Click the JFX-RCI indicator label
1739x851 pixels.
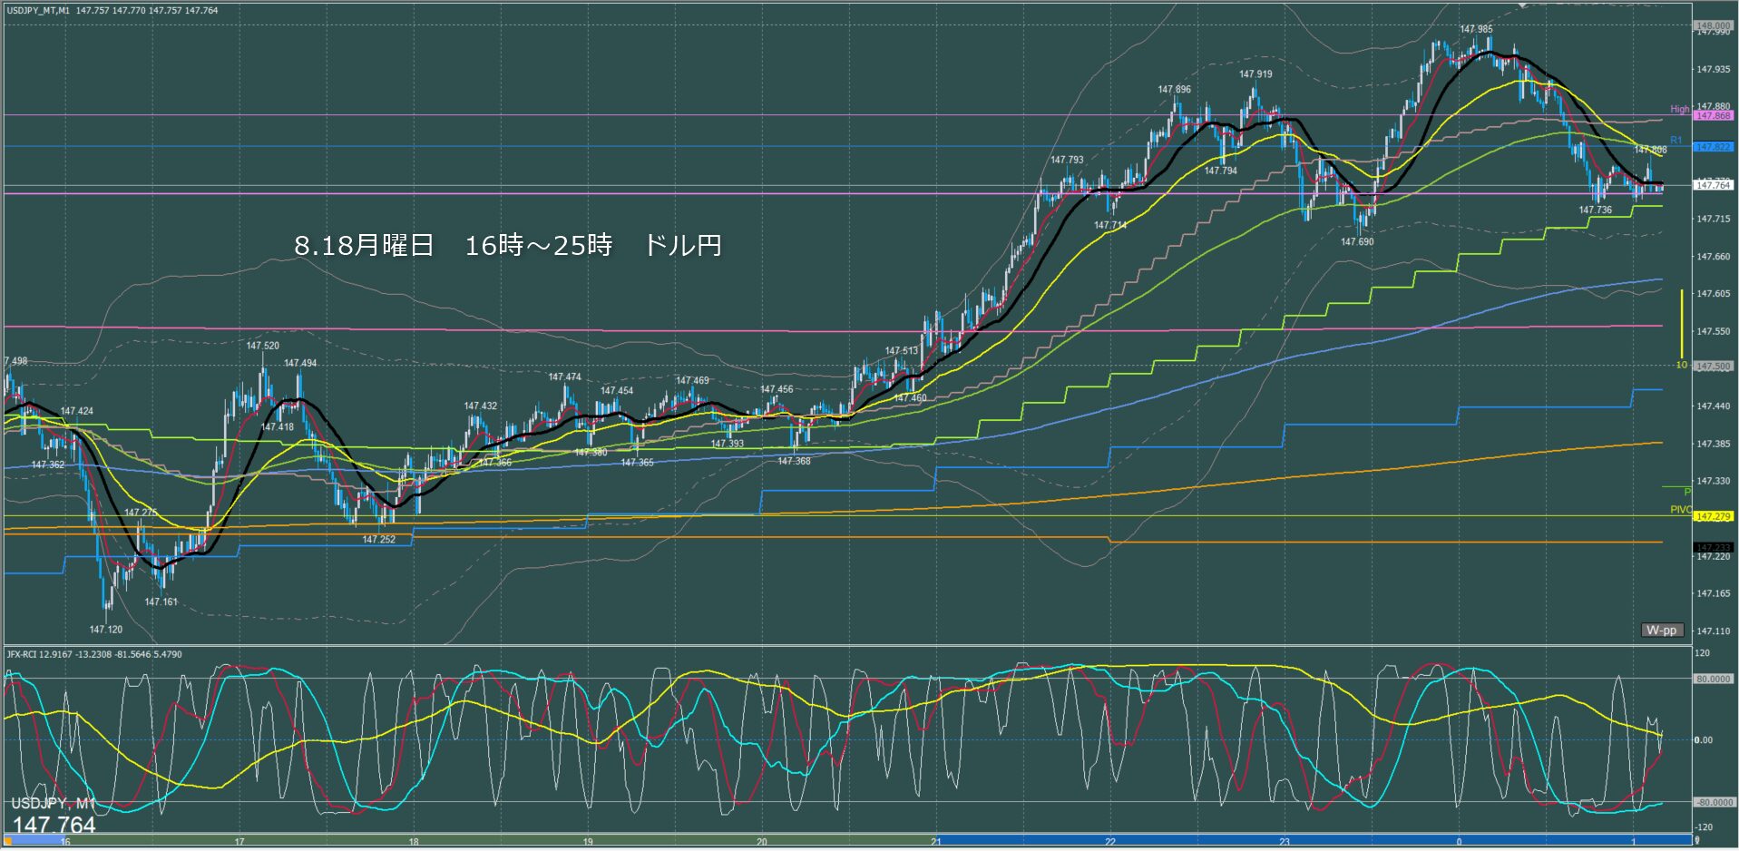[x=93, y=654]
